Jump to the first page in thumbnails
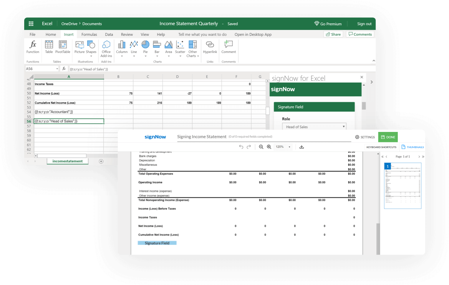The height and width of the screenshot is (285, 449). pyautogui.click(x=382, y=157)
